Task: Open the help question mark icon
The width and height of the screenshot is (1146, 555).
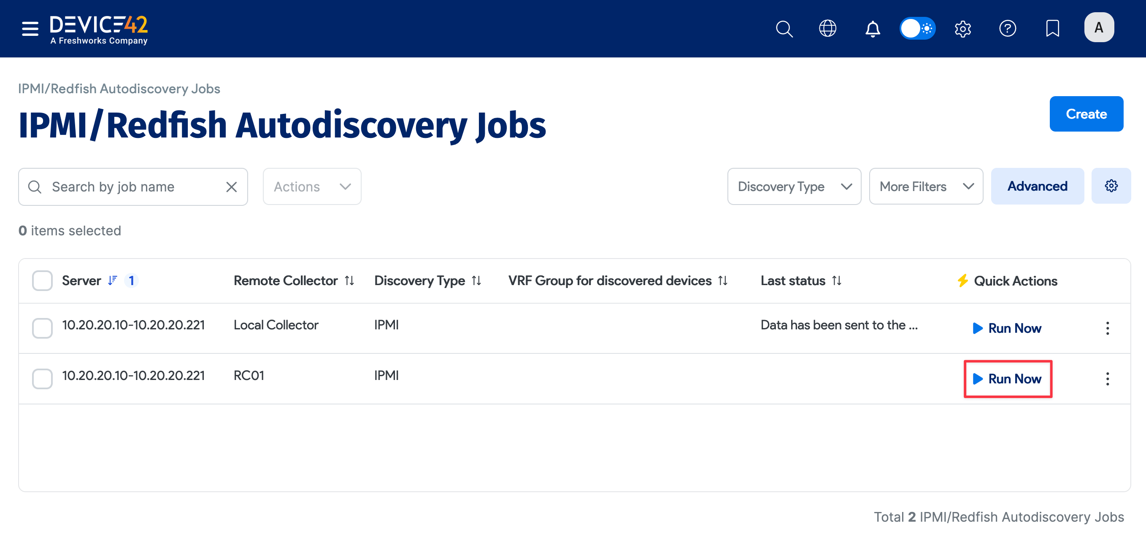Action: (1007, 28)
